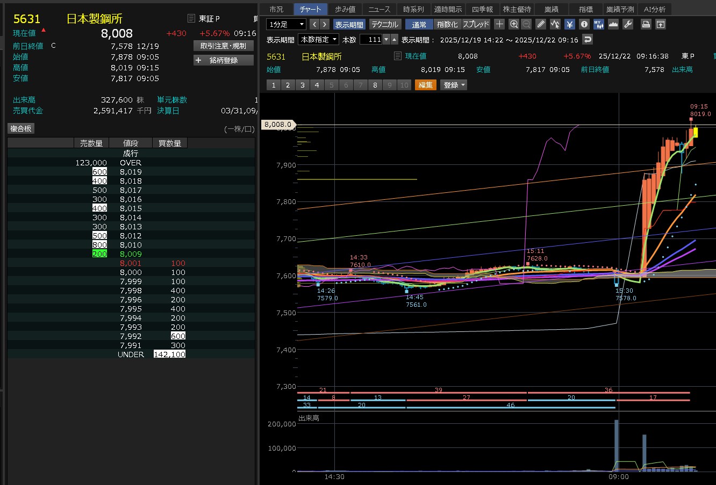Click the 本数 input field showing 111

(371, 39)
